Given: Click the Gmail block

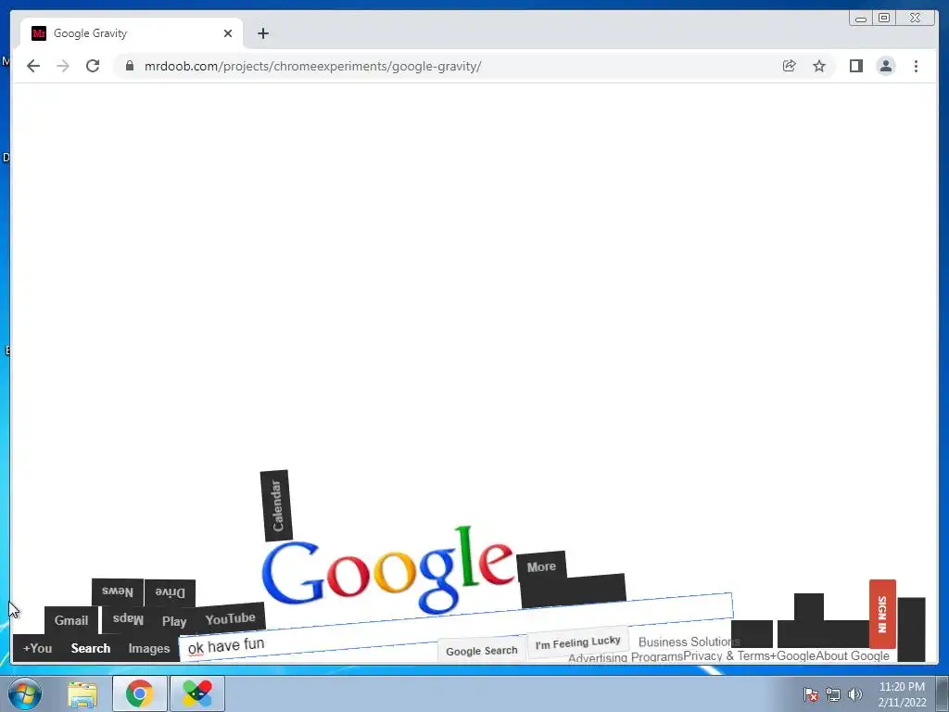Looking at the screenshot, I should tap(71, 620).
